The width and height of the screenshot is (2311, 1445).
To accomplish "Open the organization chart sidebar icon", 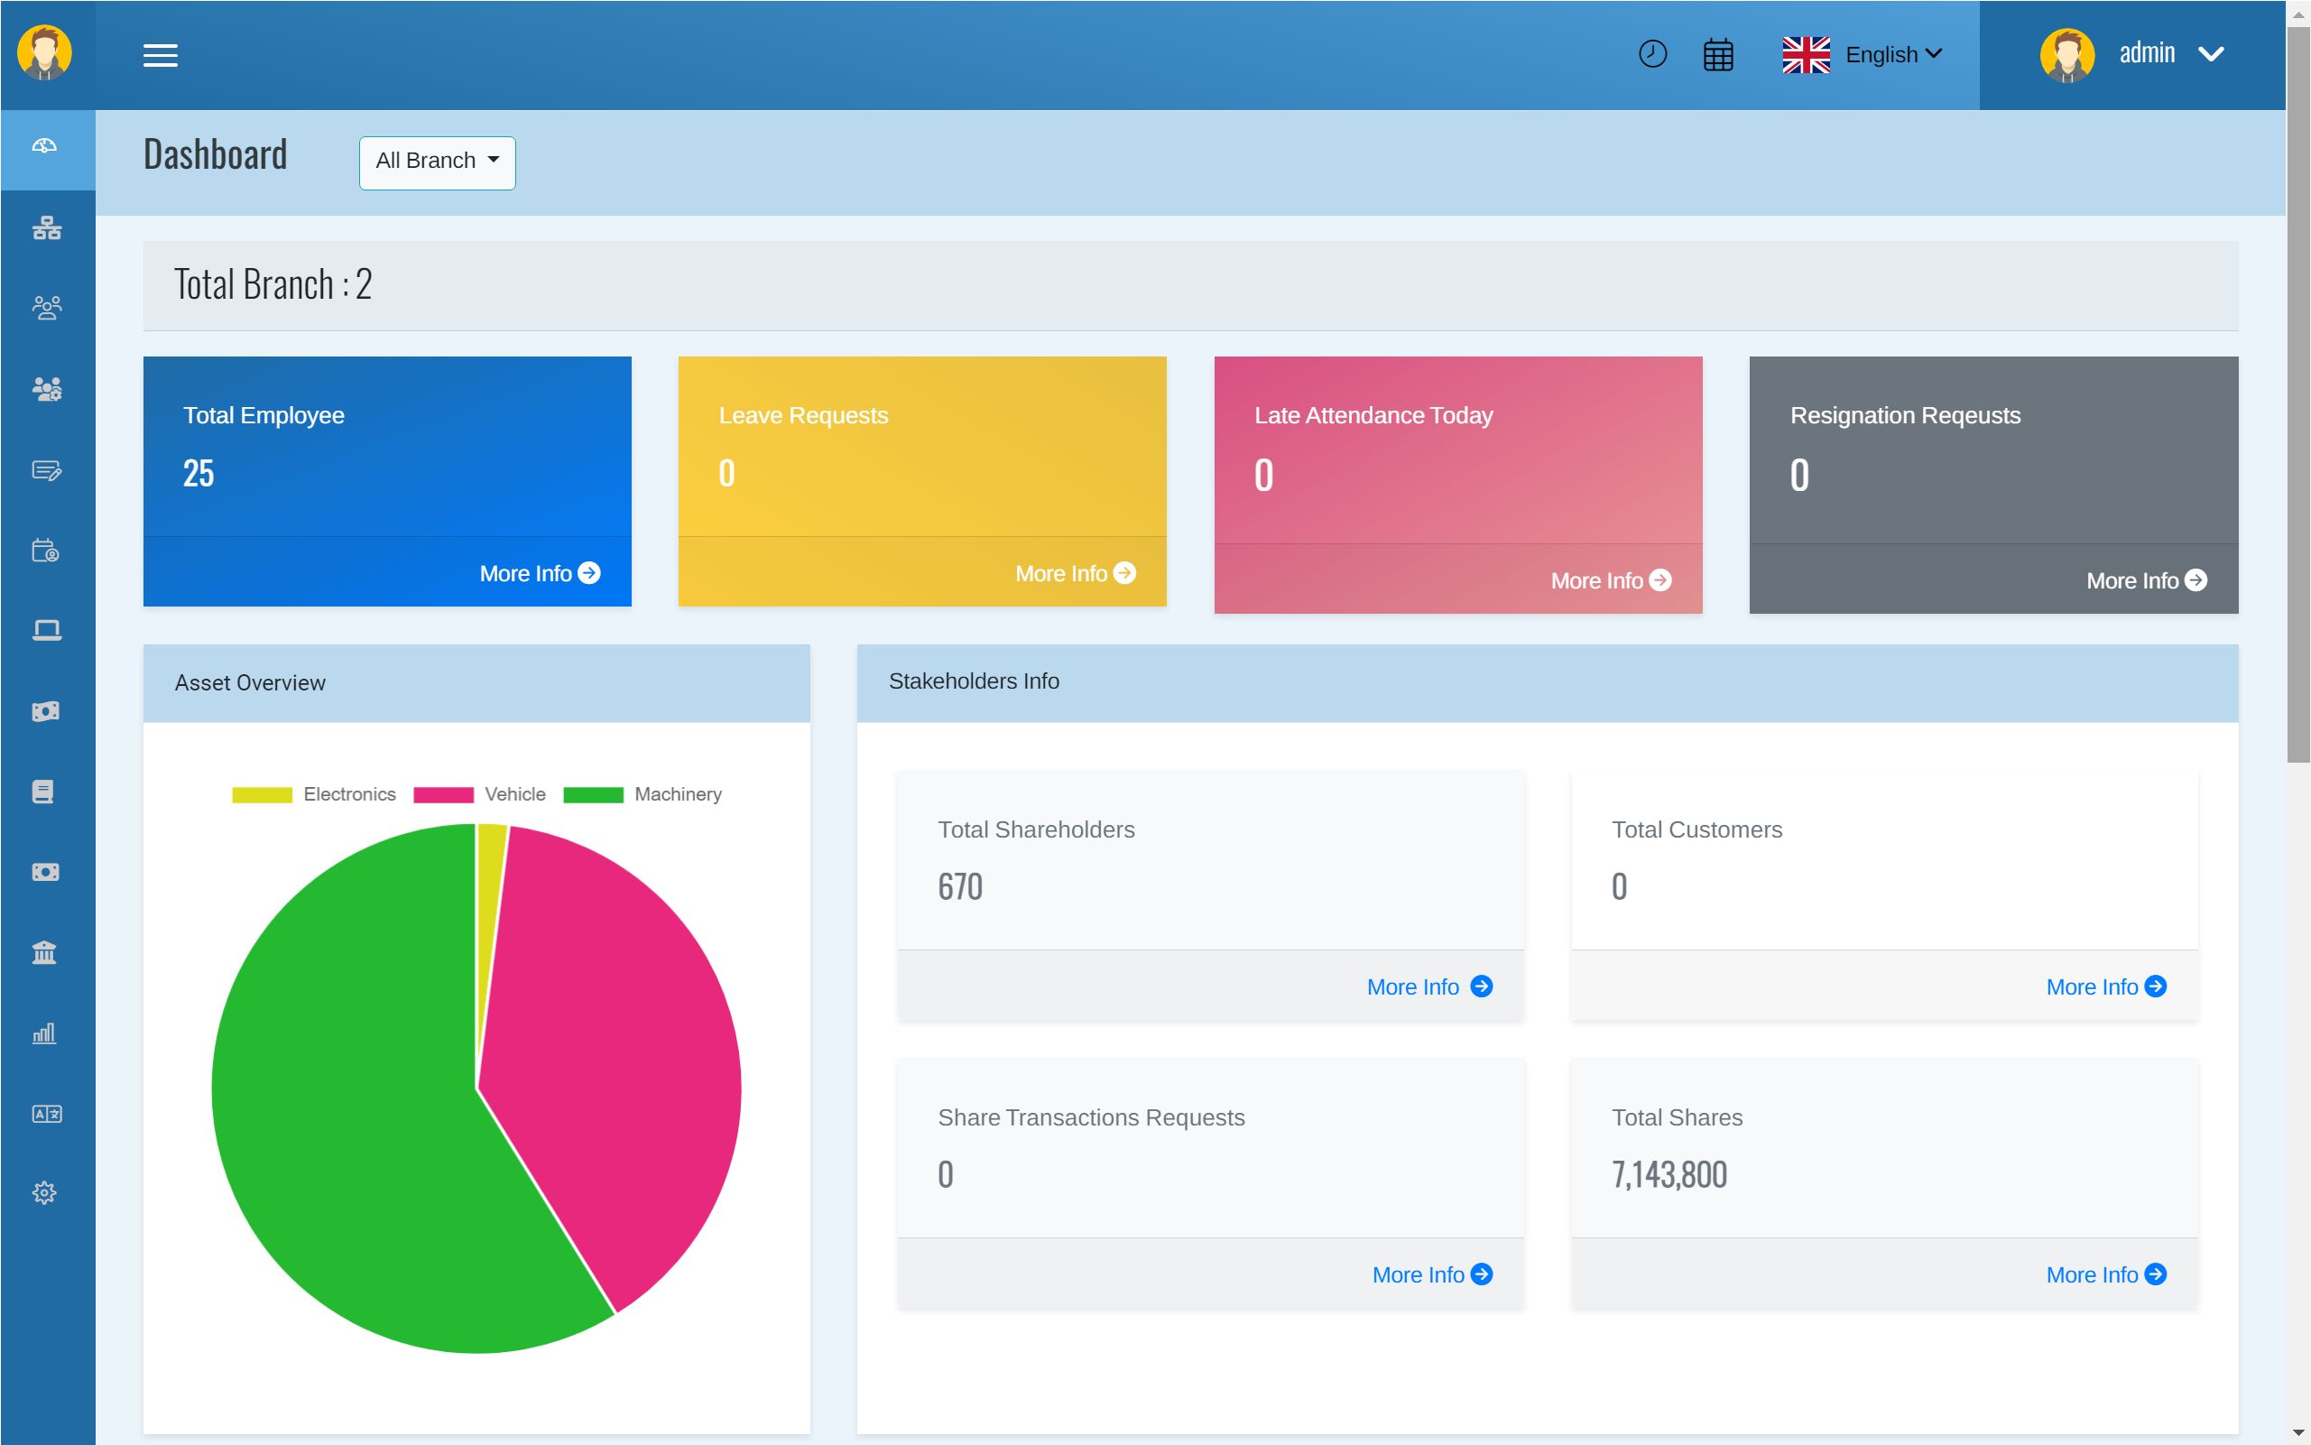I will point(46,227).
